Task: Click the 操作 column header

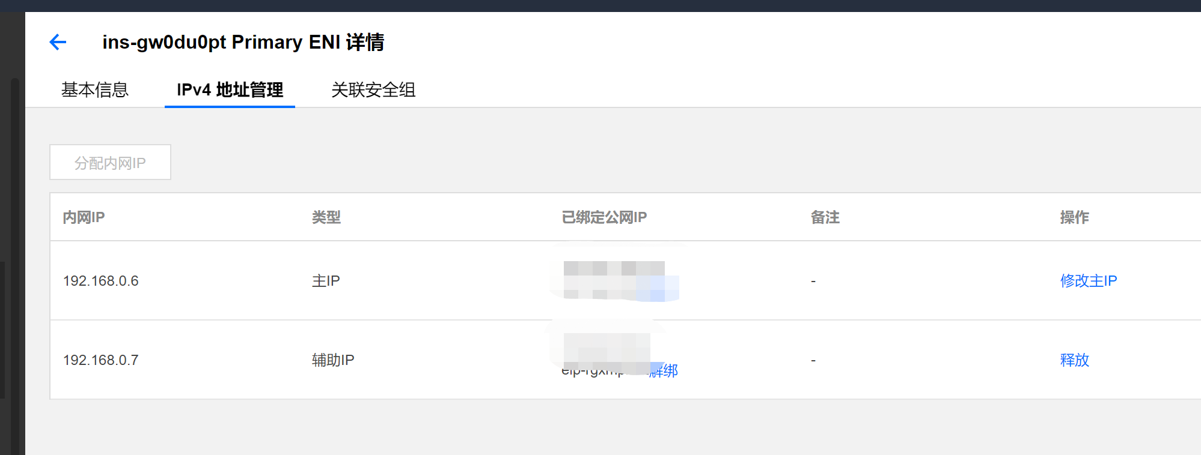Action: coord(1074,217)
